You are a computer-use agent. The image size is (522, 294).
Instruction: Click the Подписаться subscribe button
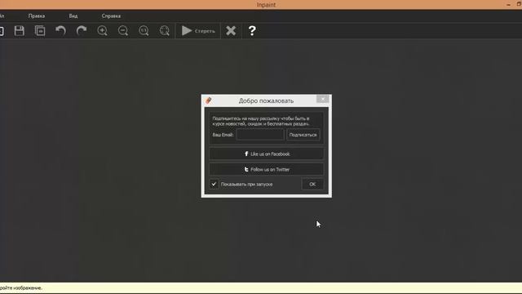click(303, 135)
